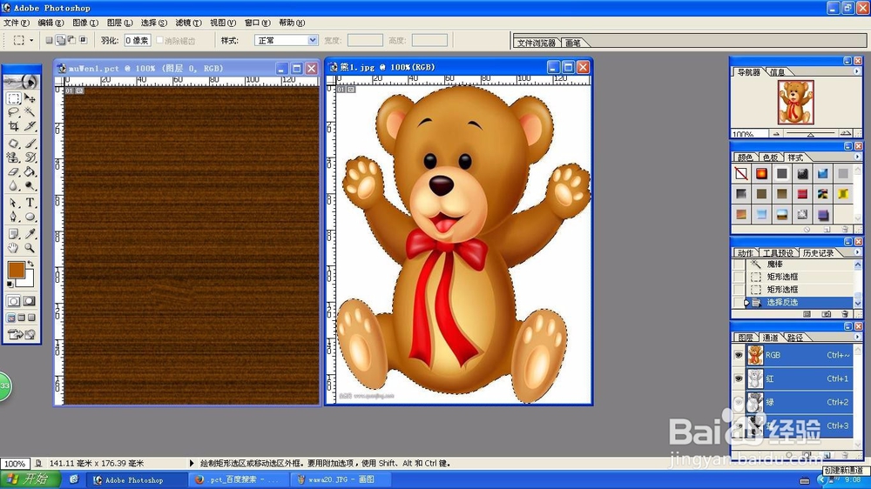
Task: Select the Path Selection arrow tool
Action: [x=14, y=203]
